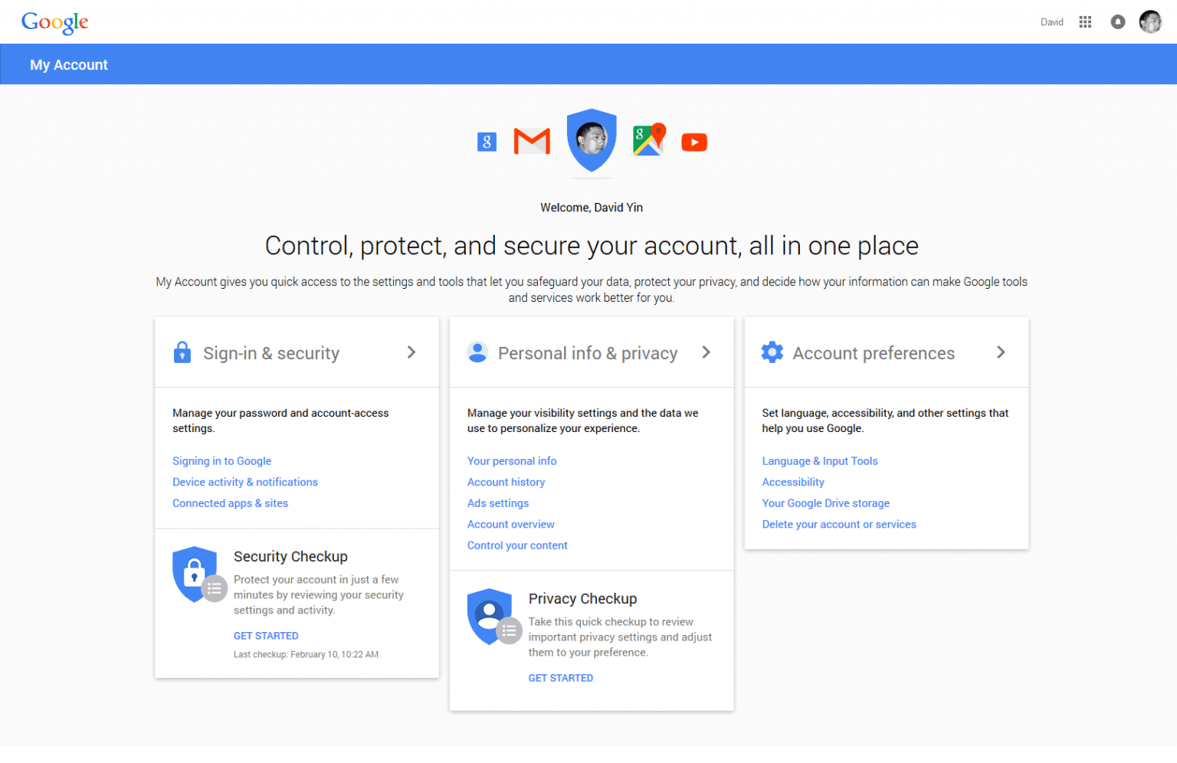Select the Google Search product icon
The image size is (1177, 763).
pos(487,142)
